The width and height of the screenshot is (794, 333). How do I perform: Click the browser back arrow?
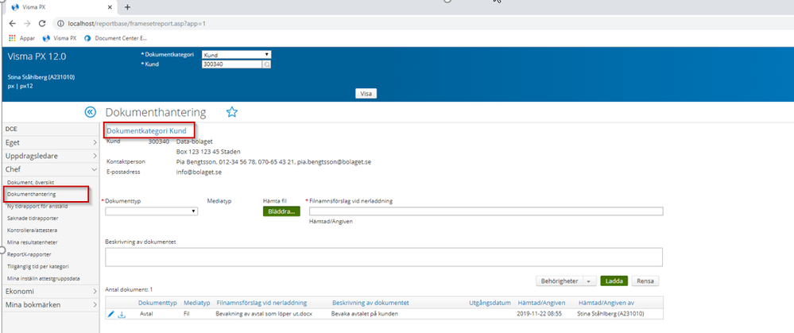click(x=12, y=23)
